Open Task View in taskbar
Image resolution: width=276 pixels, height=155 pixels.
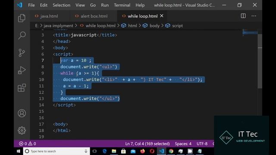click(94, 151)
